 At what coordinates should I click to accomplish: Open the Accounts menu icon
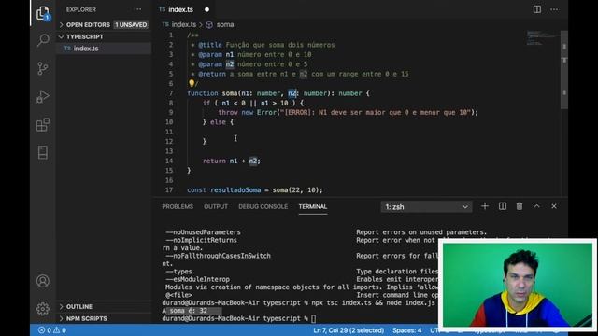[x=43, y=281]
